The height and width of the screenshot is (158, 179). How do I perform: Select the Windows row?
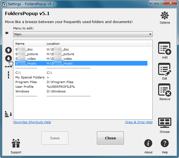click(x=81, y=91)
